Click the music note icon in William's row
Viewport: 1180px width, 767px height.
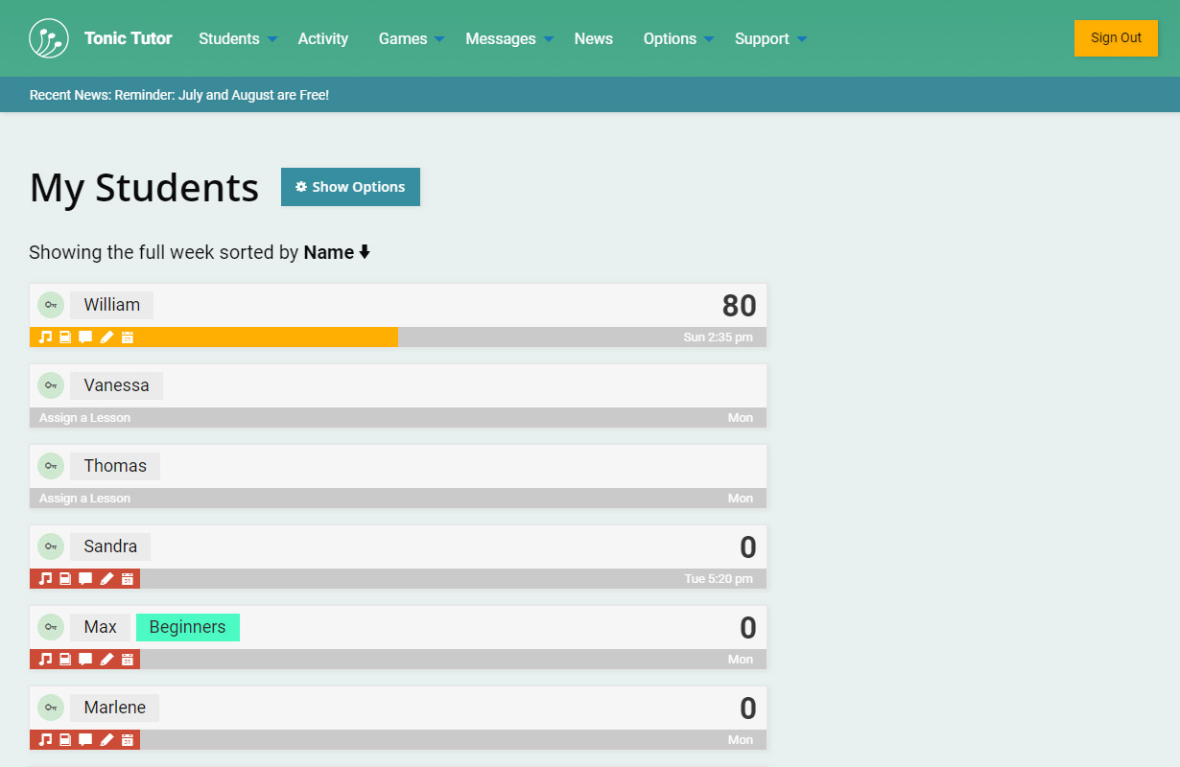(x=45, y=337)
